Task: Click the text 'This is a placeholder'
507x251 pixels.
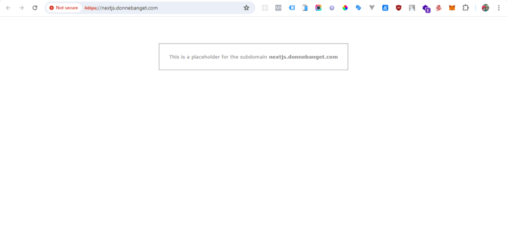Action: pyautogui.click(x=195, y=57)
